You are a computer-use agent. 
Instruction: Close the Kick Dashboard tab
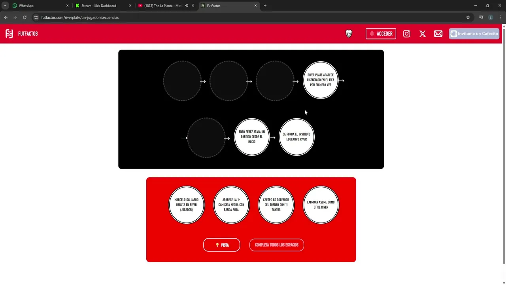point(130,6)
